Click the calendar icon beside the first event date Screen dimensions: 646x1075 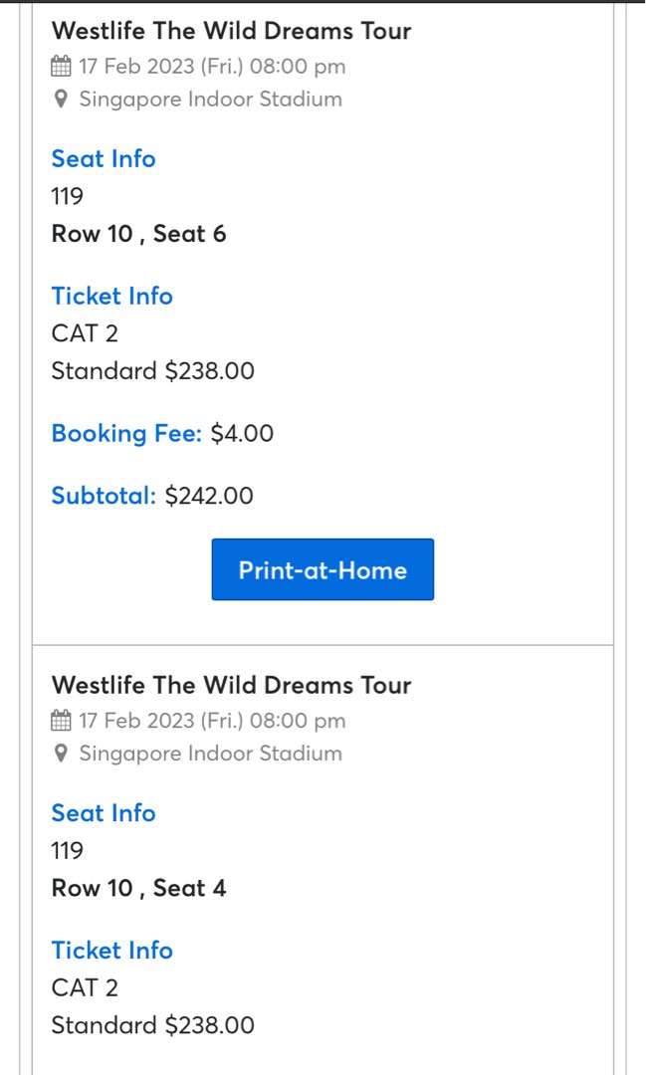[60, 66]
